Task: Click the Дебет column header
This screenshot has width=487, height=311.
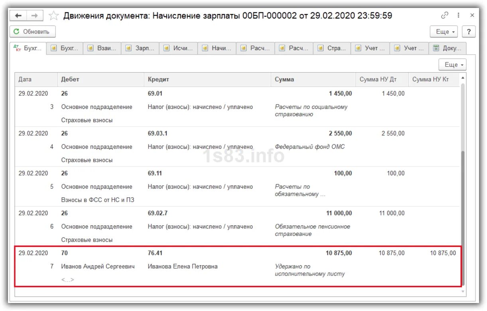Action: (x=101, y=79)
